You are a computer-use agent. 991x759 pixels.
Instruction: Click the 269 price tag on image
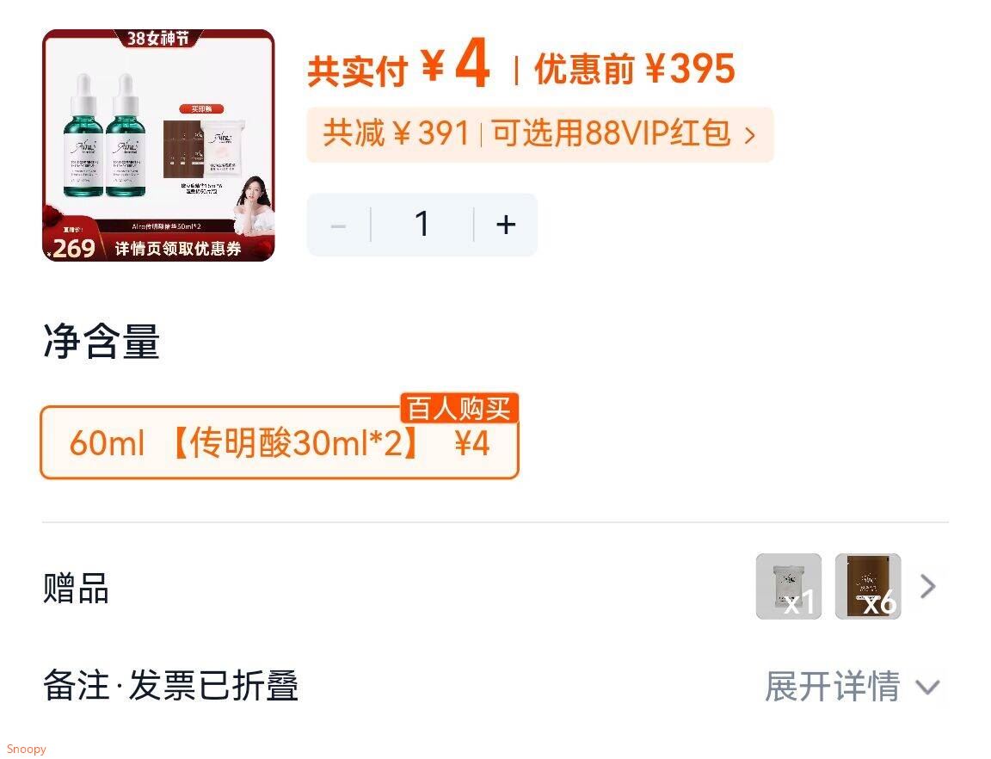pos(73,247)
